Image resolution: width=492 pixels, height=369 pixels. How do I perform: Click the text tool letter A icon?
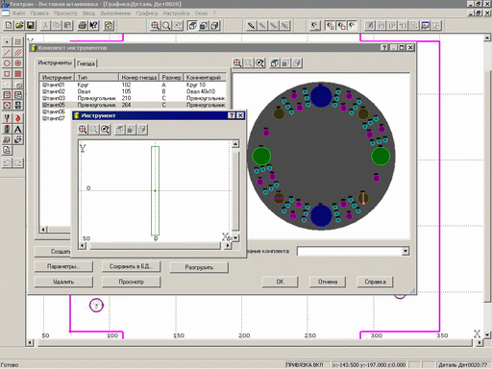point(18,130)
